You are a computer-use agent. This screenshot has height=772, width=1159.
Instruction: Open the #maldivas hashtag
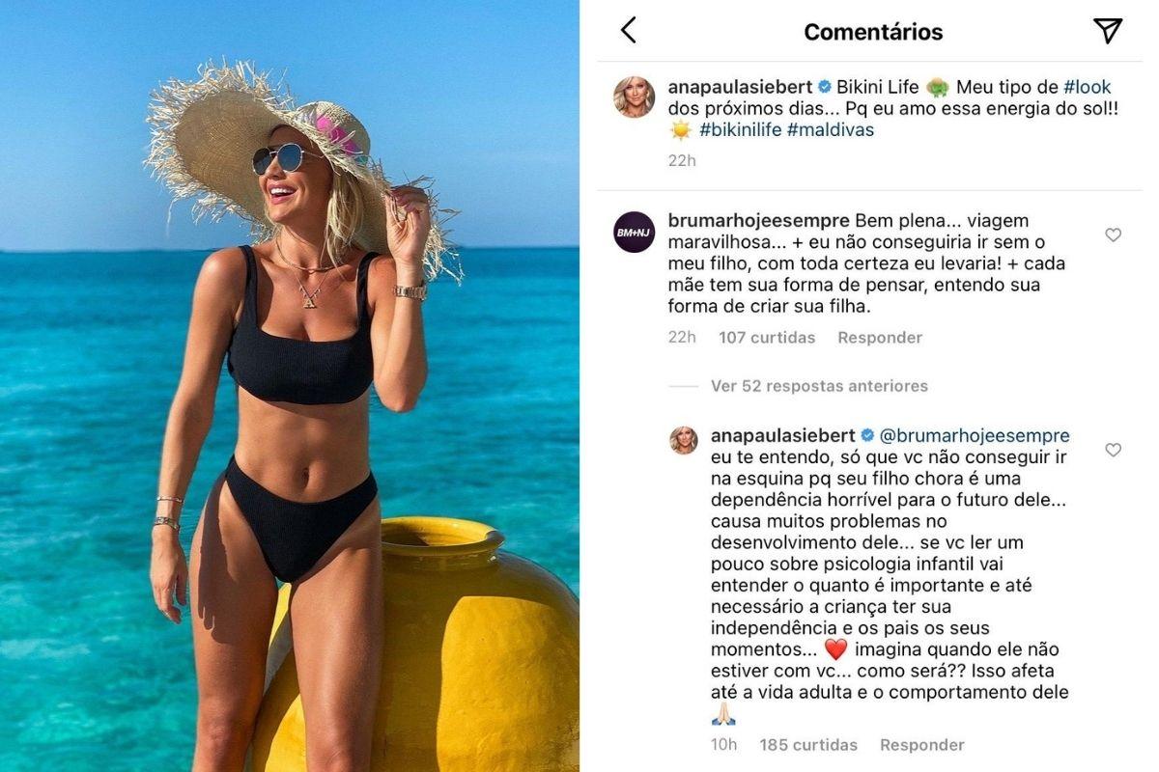click(831, 129)
